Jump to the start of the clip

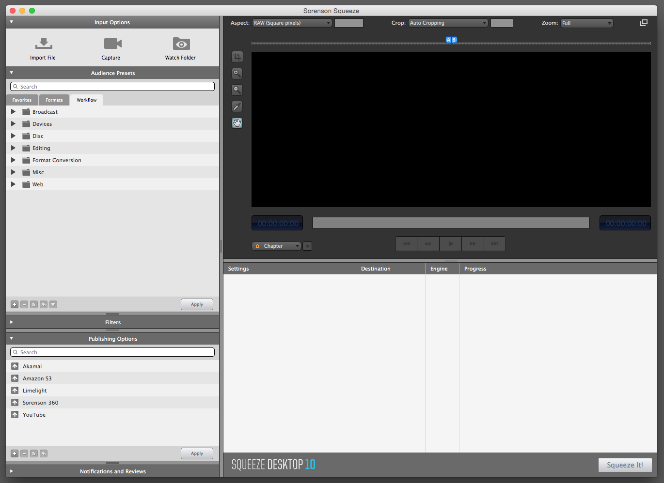[x=406, y=244]
